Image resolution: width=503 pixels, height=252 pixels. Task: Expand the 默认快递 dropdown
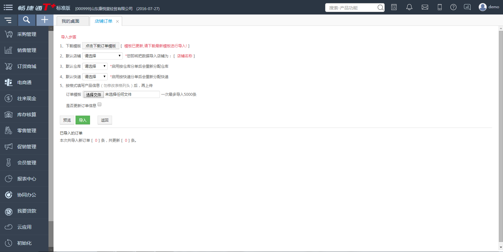(95, 77)
